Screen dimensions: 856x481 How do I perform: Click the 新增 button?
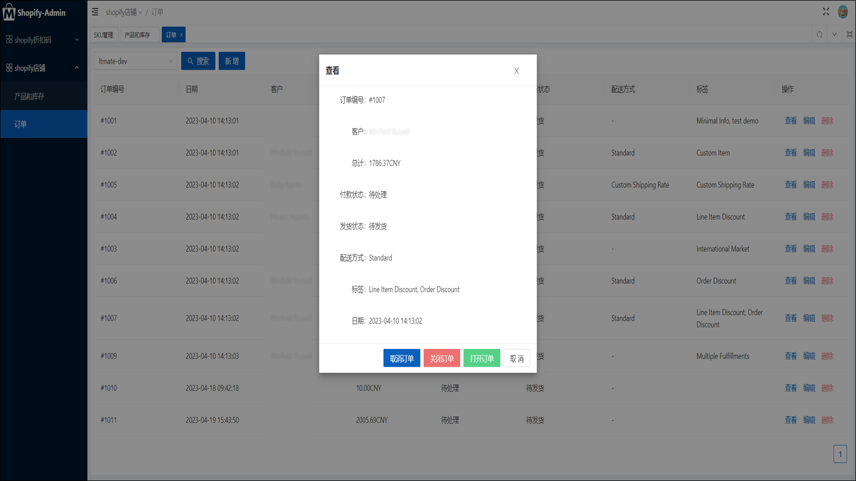(x=232, y=61)
